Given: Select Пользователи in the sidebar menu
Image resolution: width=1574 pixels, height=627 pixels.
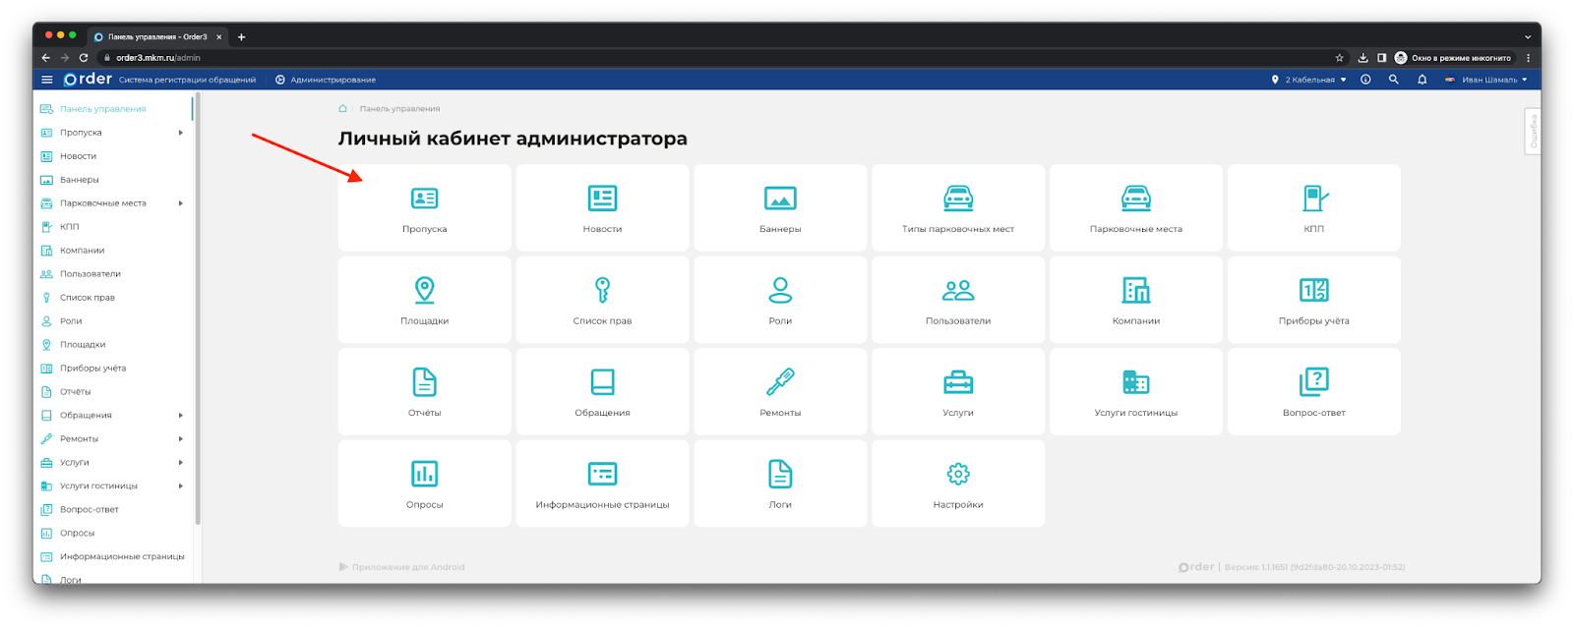Looking at the screenshot, I should click(90, 274).
